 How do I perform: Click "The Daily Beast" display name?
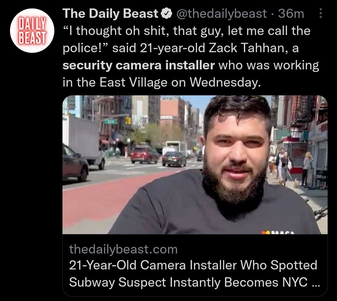pyautogui.click(x=111, y=13)
